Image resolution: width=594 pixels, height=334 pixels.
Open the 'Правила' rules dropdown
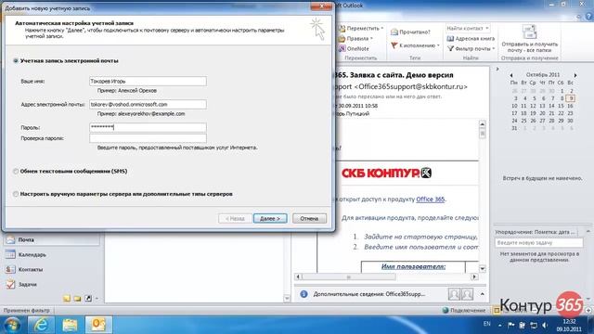click(355, 38)
